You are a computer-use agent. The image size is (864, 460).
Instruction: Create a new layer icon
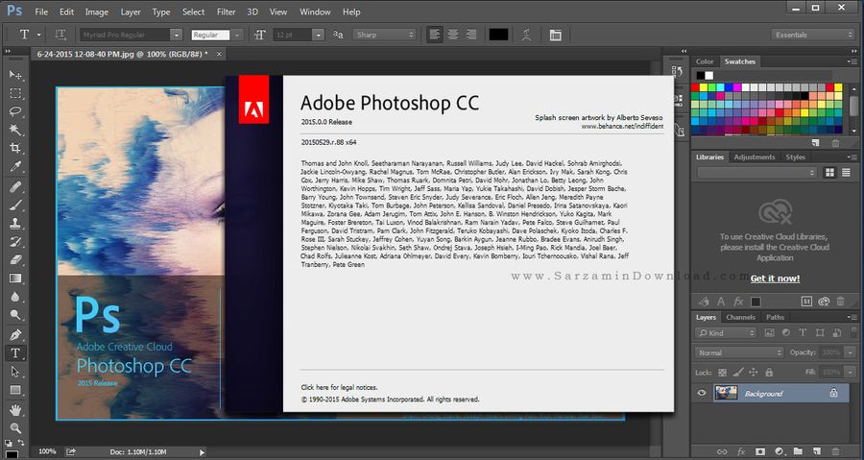(817, 451)
